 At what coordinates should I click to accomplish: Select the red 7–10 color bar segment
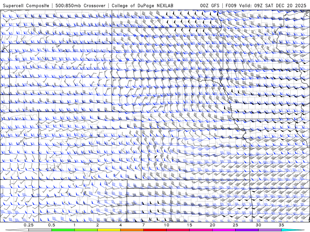coord(155,230)
